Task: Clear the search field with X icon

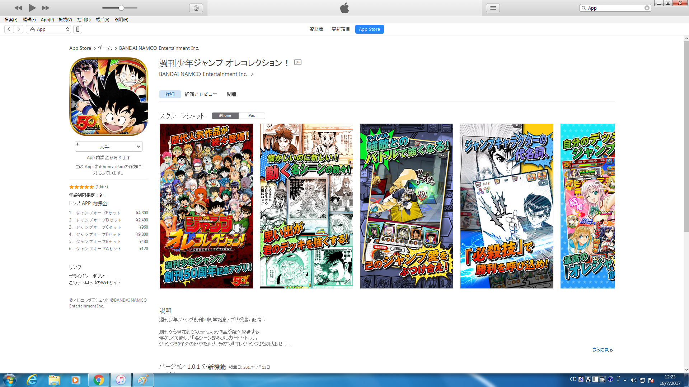Action: [647, 8]
